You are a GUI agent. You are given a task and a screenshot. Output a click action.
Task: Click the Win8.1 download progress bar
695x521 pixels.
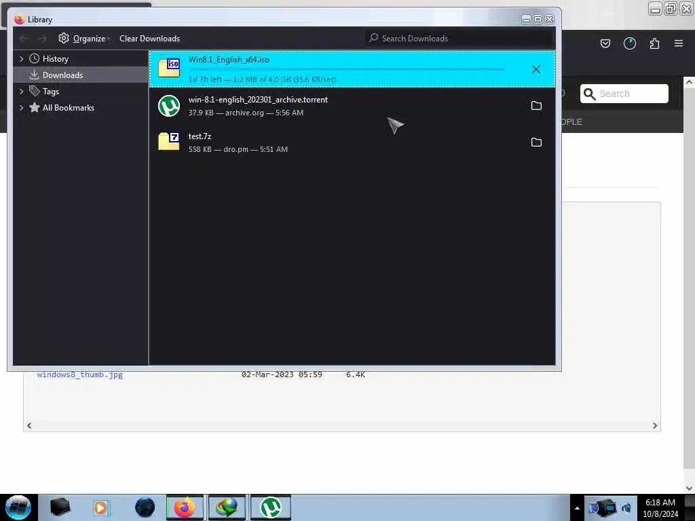[x=347, y=70]
